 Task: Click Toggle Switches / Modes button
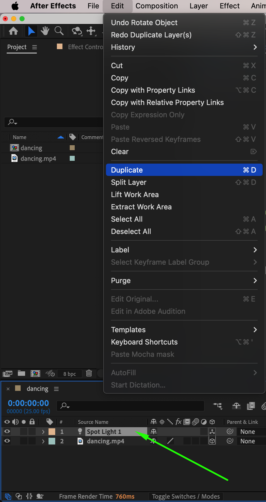[x=186, y=496]
